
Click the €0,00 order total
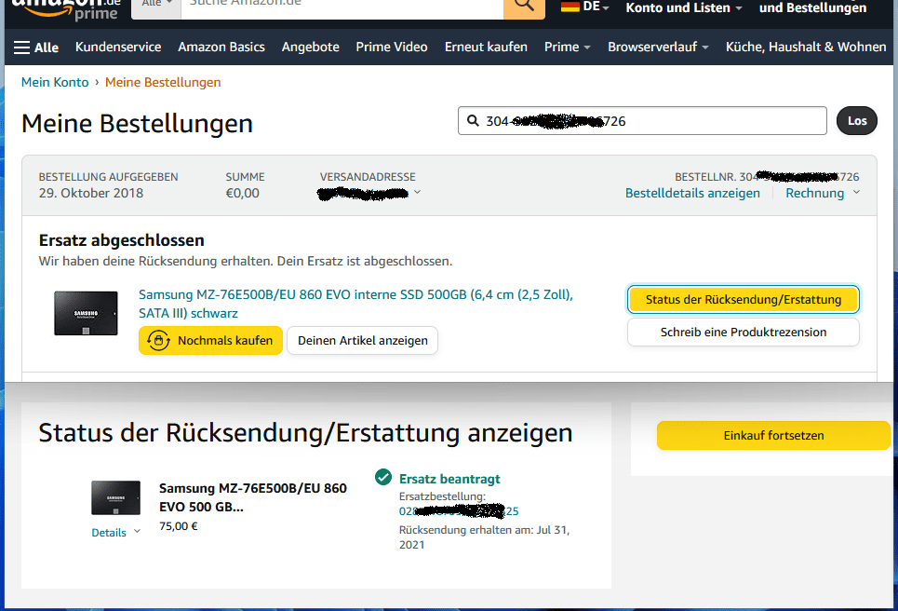[x=242, y=193]
